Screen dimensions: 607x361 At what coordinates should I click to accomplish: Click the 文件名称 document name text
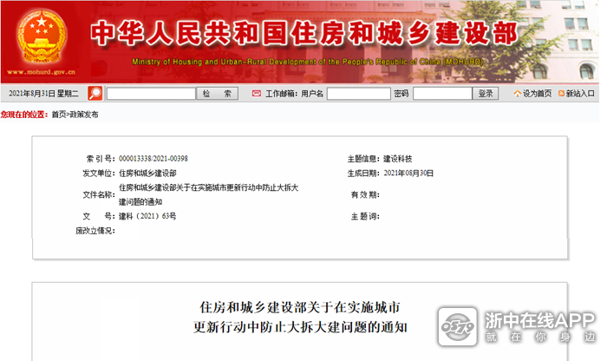click(209, 194)
